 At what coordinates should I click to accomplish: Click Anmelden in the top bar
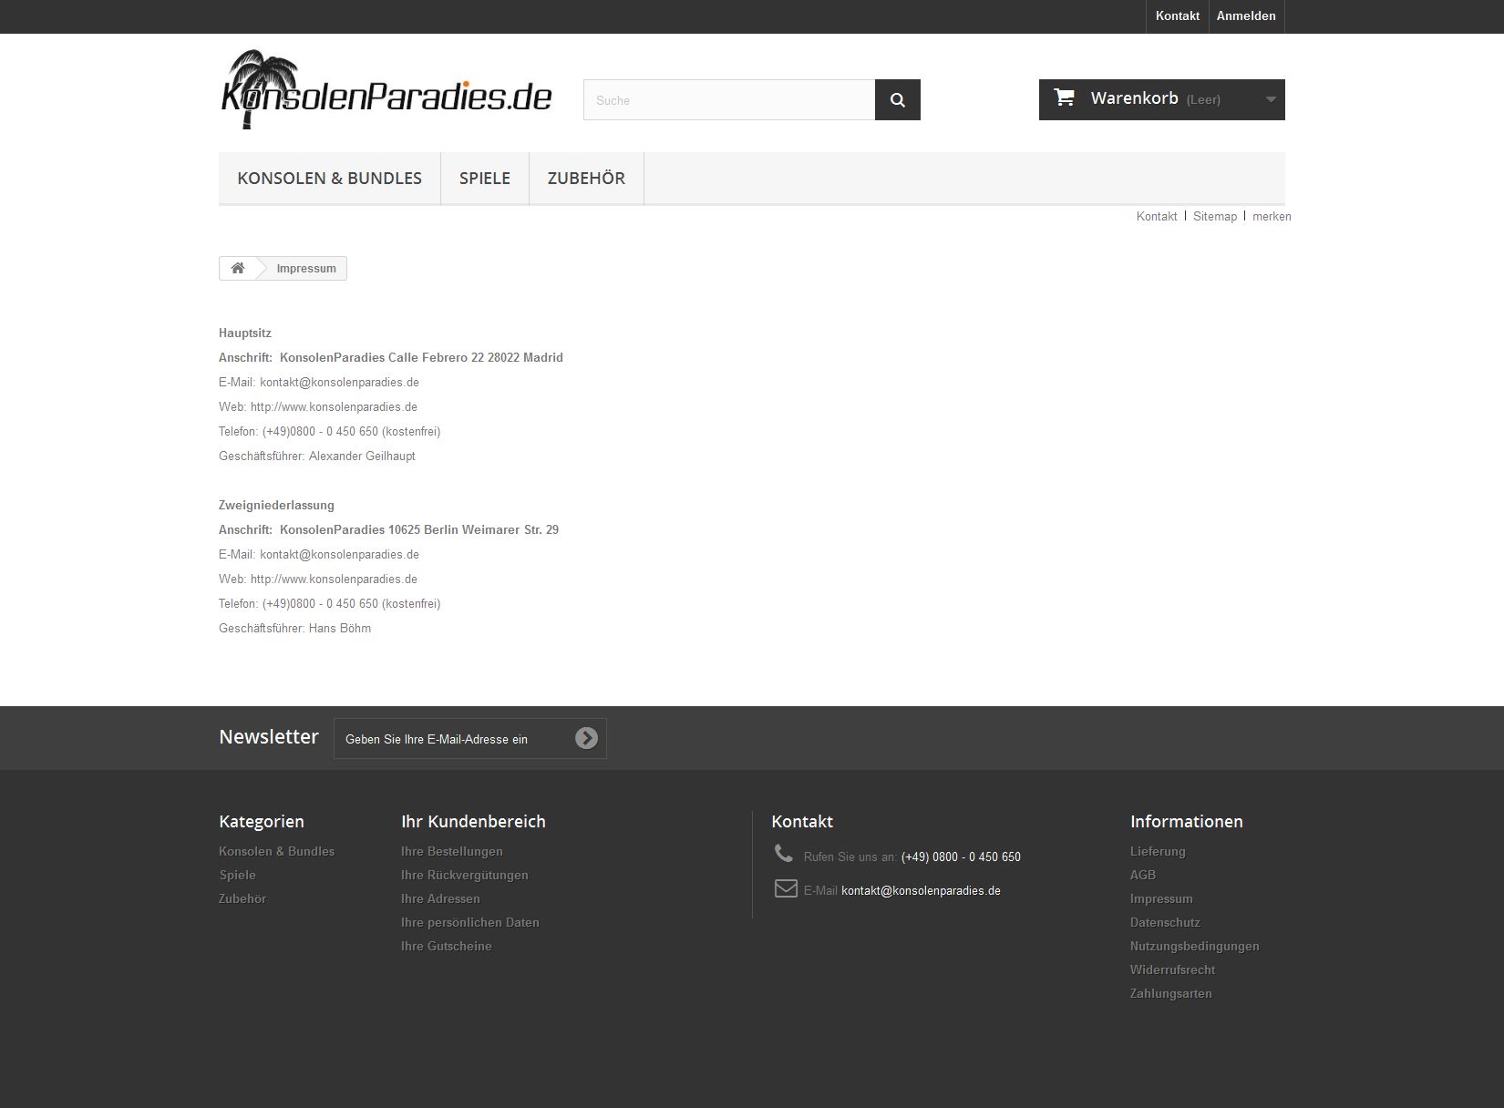click(x=1246, y=16)
